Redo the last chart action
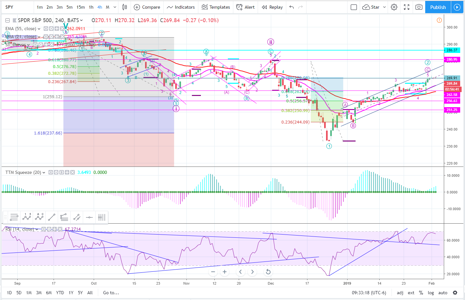Screen dimensions: 465x300 coord(300,7)
